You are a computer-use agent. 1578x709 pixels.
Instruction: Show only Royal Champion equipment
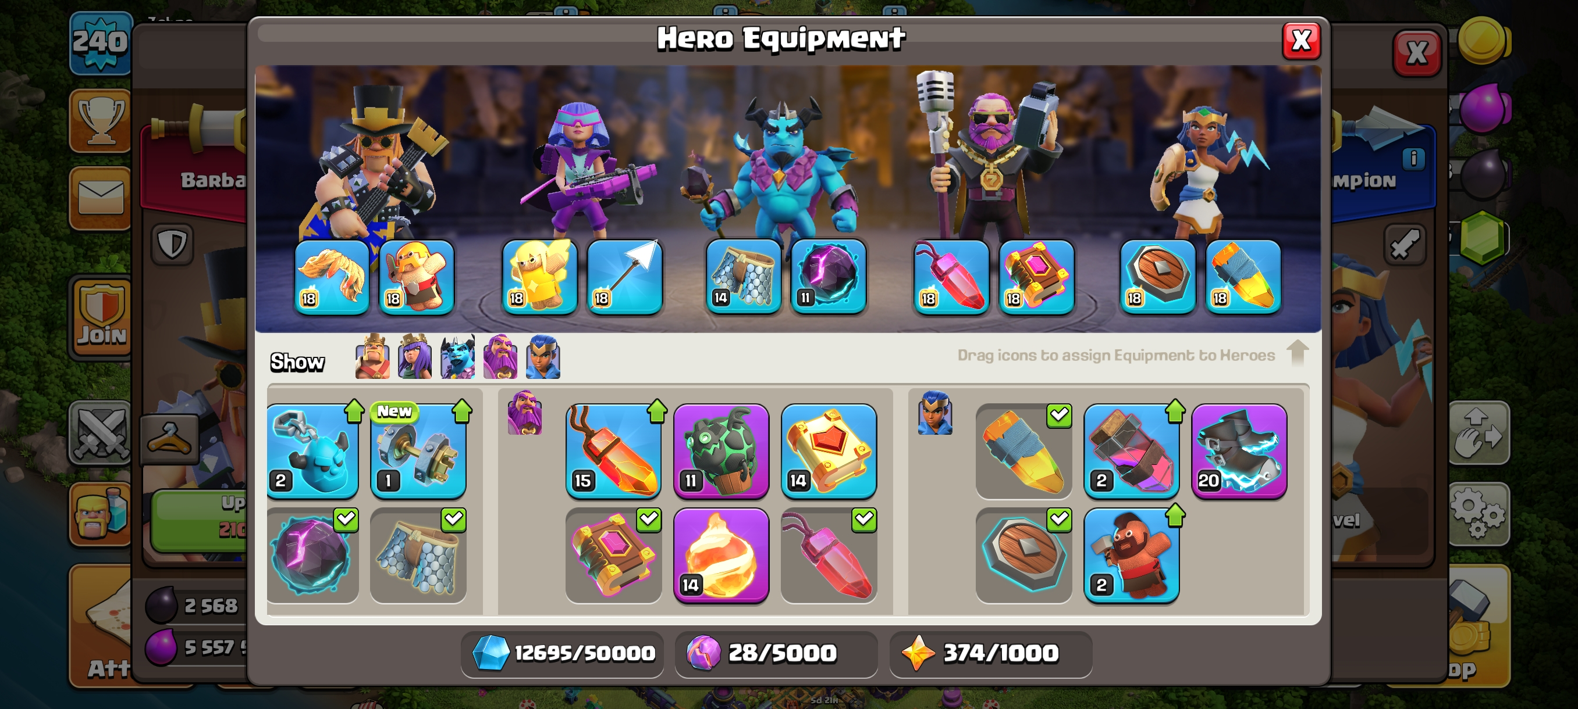(x=543, y=357)
